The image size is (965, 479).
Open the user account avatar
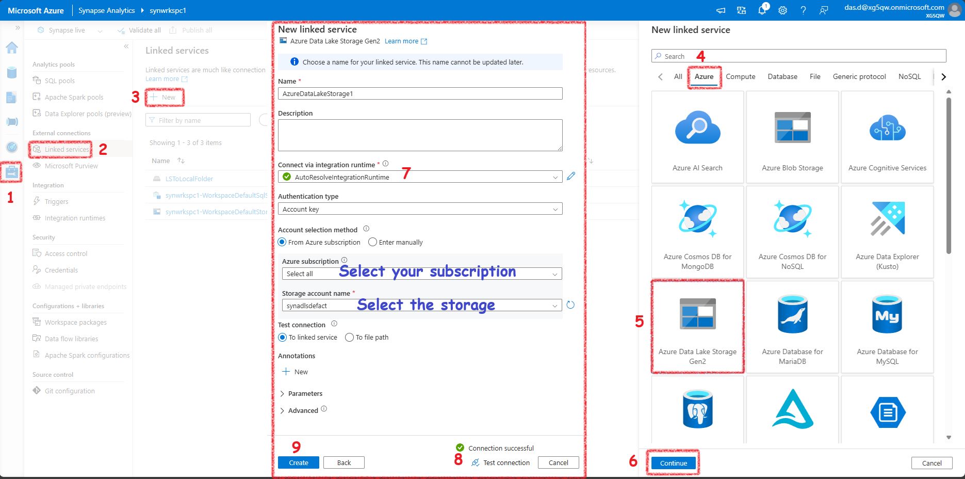(955, 10)
